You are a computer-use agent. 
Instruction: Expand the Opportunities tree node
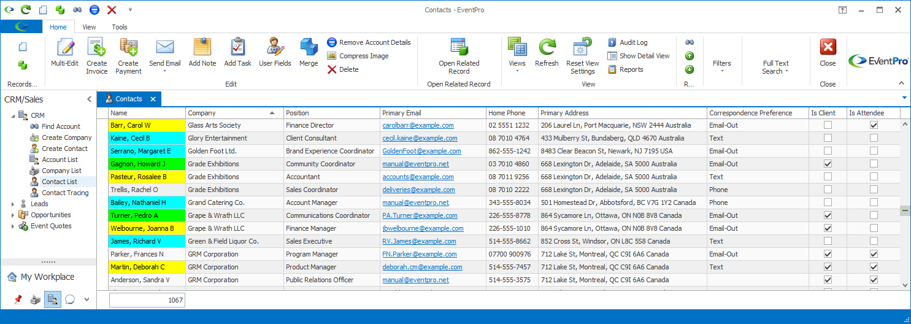tap(13, 215)
